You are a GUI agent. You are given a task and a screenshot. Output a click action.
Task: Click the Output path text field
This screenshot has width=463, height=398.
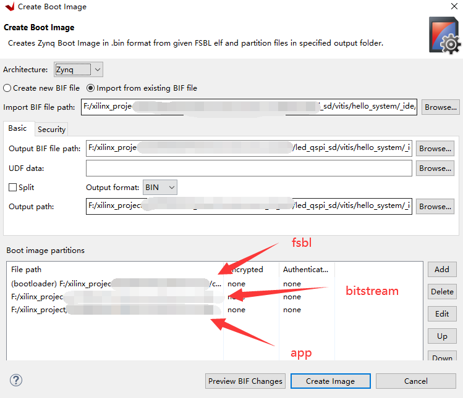point(249,206)
